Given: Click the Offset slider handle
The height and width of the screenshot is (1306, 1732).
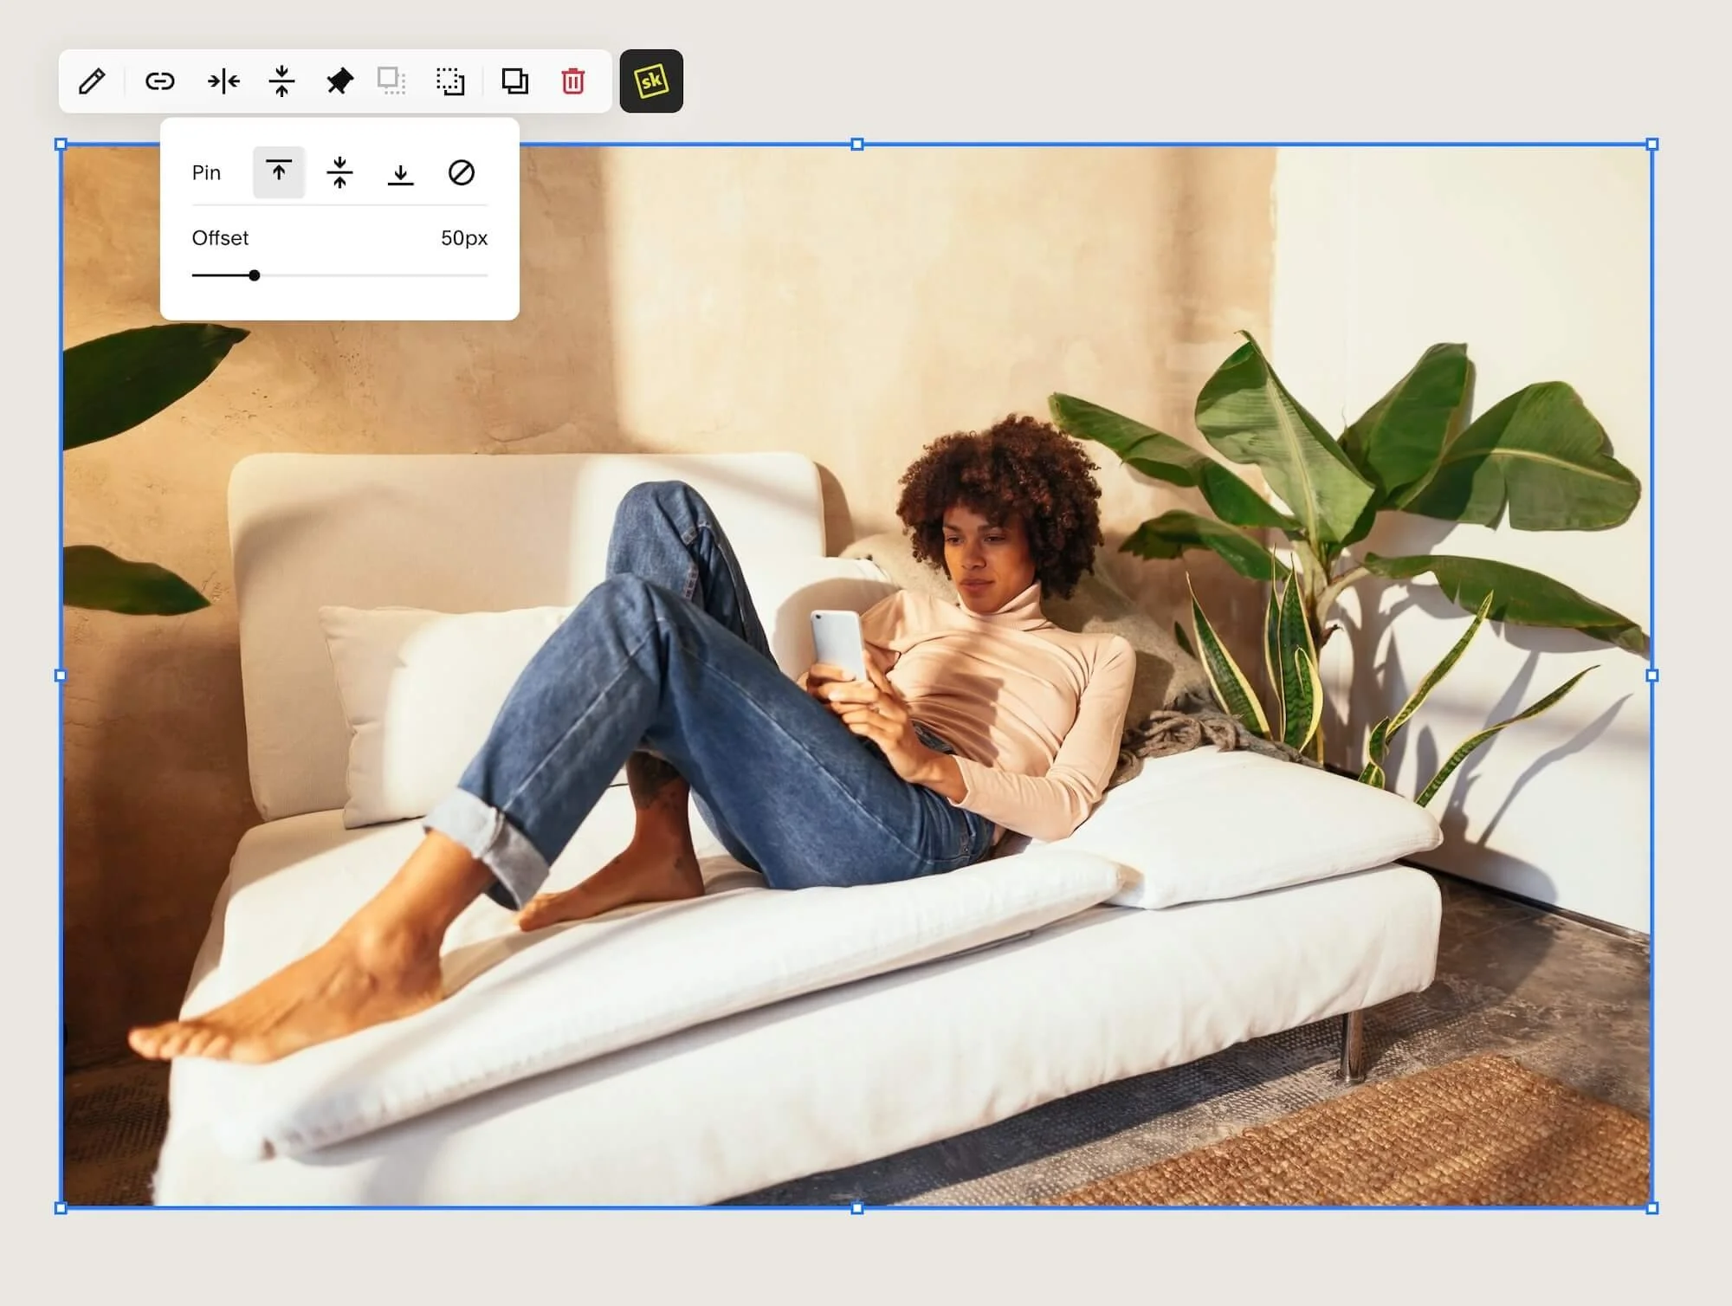Looking at the screenshot, I should [254, 275].
